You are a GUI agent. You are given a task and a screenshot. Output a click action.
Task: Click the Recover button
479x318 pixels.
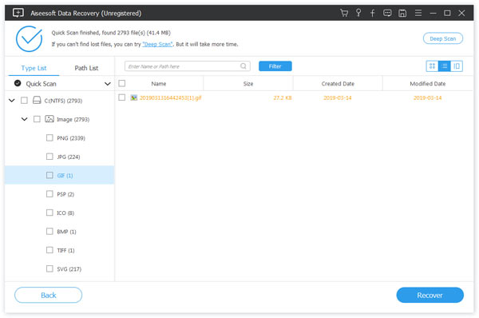click(x=430, y=295)
